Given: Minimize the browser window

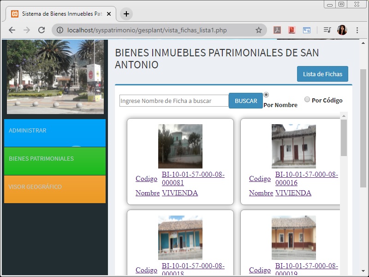Looking at the screenshot, I should coord(330,5).
